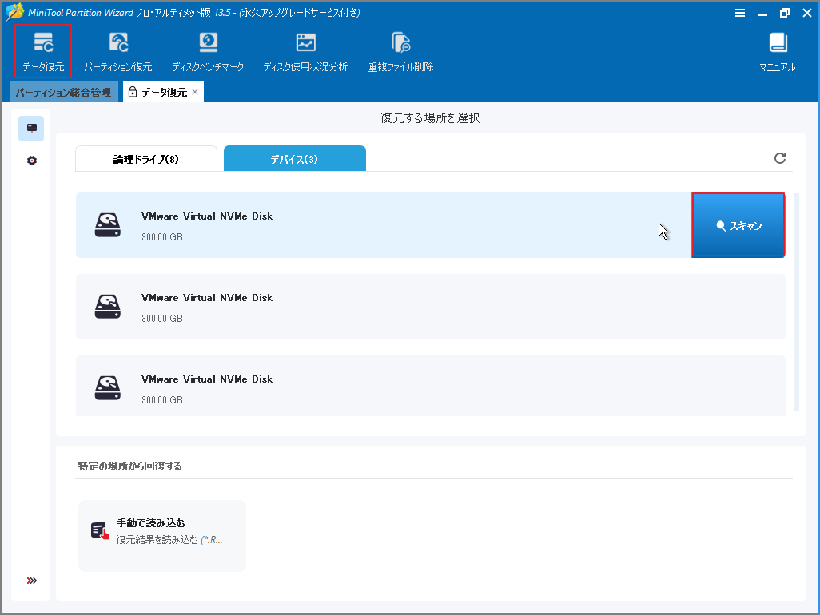Open the hamburger menu at top right
Viewport: 820px width, 615px height.
(x=741, y=13)
